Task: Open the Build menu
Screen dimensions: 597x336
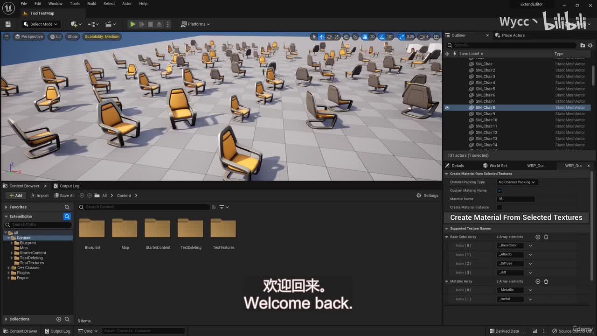Action: 91,4
